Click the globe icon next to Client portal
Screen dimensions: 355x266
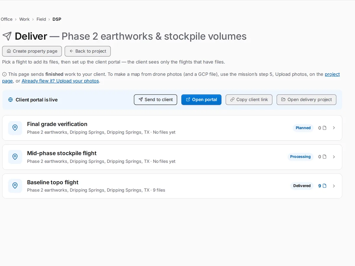pos(10,100)
